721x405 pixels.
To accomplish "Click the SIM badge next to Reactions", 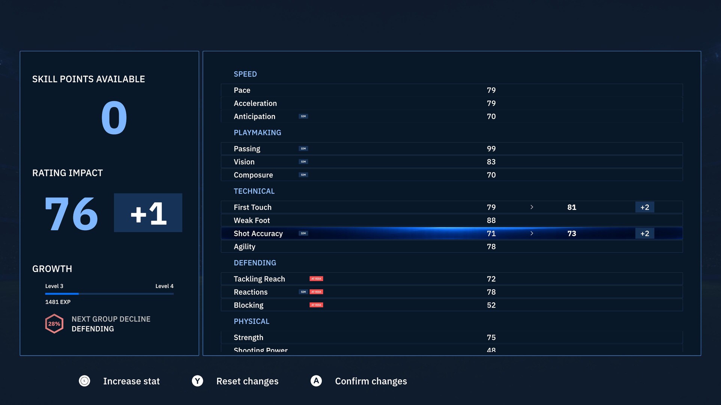I will (x=303, y=292).
